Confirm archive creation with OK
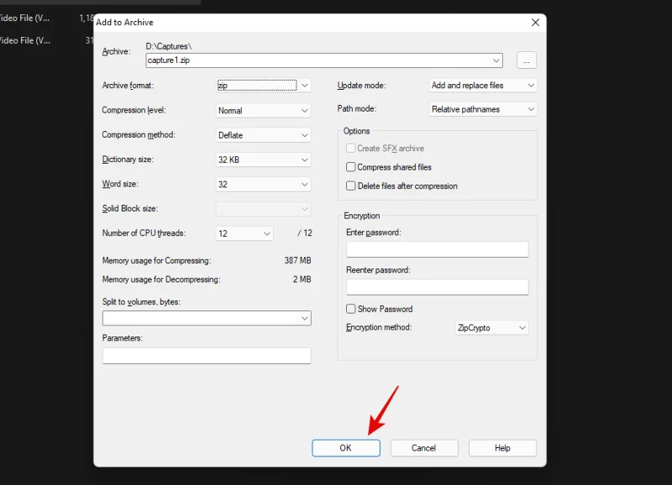 [x=345, y=447]
